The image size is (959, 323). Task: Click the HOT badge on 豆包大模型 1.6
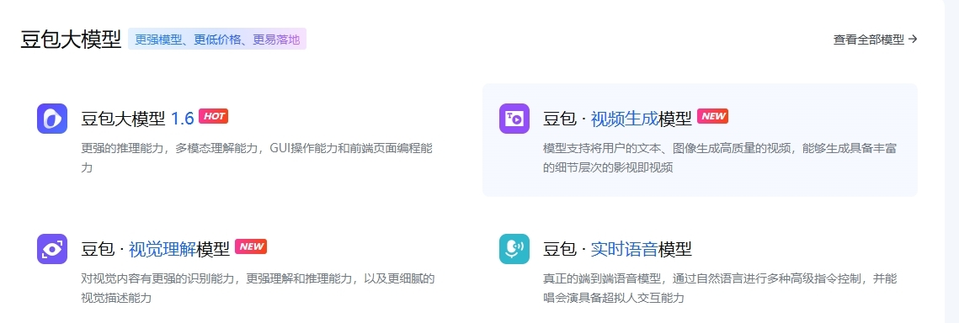point(214,116)
